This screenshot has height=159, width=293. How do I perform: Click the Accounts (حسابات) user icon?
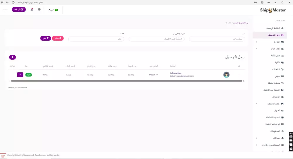point(282,138)
